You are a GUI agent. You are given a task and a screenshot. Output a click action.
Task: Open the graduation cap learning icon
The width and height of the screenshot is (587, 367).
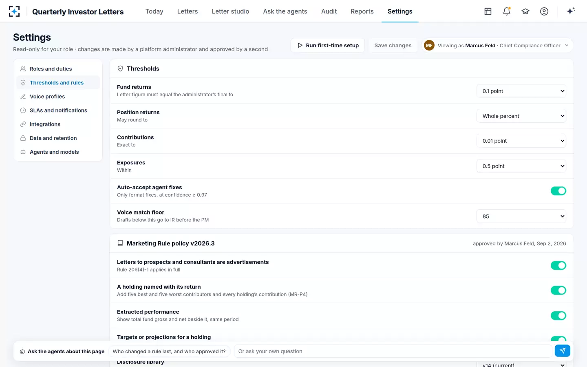coord(525,11)
